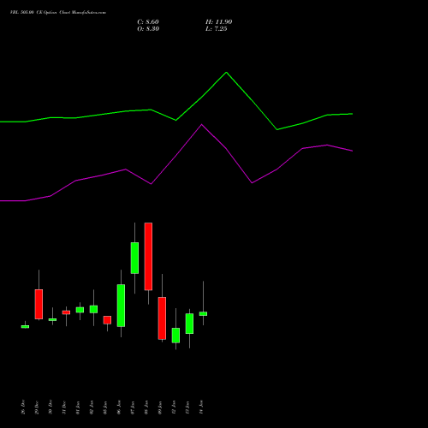
Task: Click the green candlestick for 01 Jan
Action: [x=80, y=310]
